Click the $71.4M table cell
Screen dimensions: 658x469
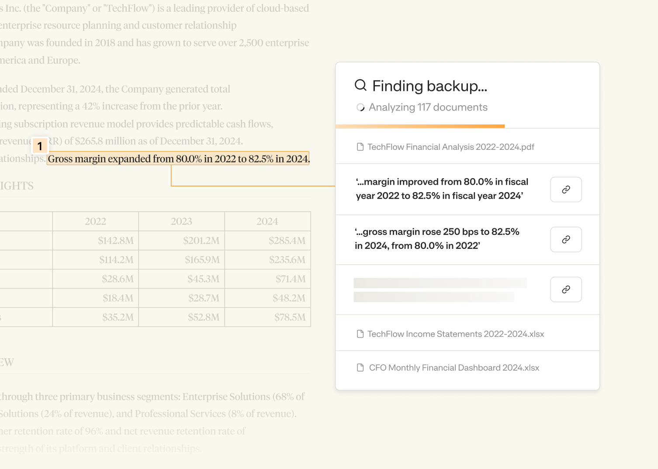pyautogui.click(x=267, y=279)
